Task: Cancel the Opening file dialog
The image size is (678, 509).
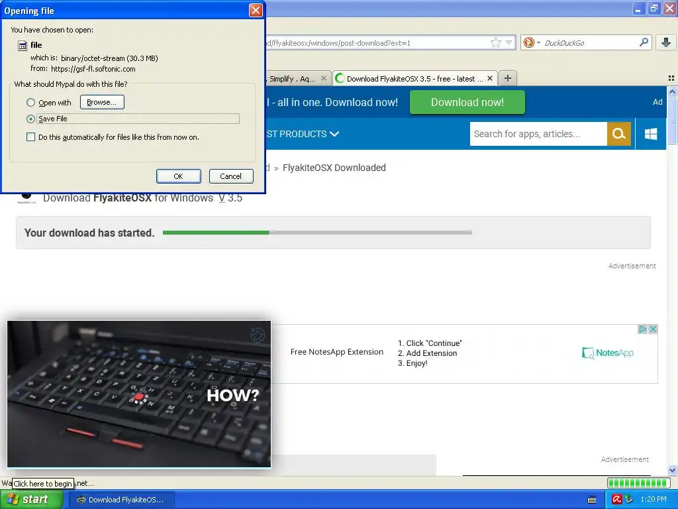Action: tap(231, 176)
